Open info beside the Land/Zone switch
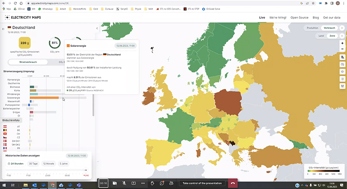Screen dimensions: 347x189 (342, 36)
